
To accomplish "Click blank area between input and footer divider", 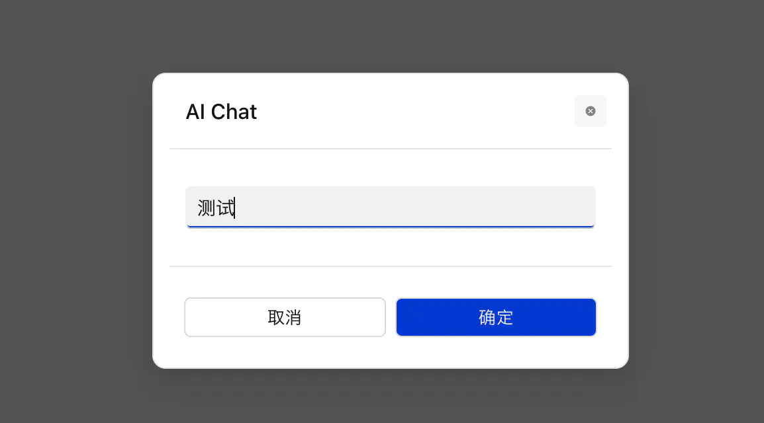I will point(391,247).
